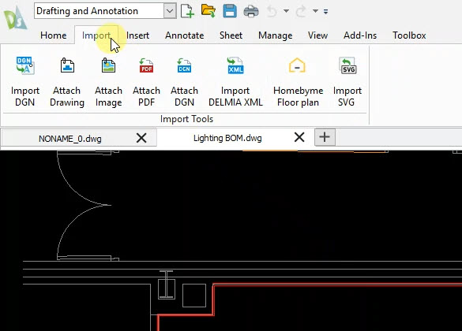Close the NONAME_0.dwg tab
This screenshot has height=331, width=462.
[141, 138]
